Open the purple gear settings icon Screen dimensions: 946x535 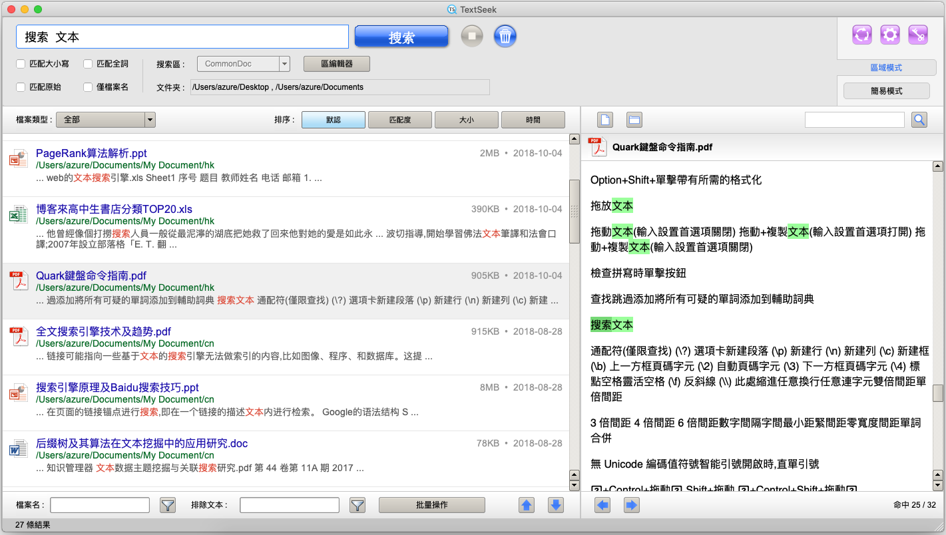click(x=890, y=35)
